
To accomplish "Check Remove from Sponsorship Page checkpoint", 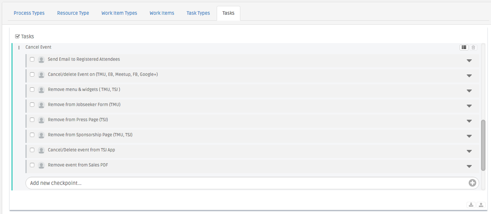I will pos(32,135).
